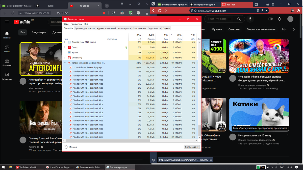This screenshot has height=170, width=303.
Task: Sort processes by the Память column header
Action: [149, 37]
